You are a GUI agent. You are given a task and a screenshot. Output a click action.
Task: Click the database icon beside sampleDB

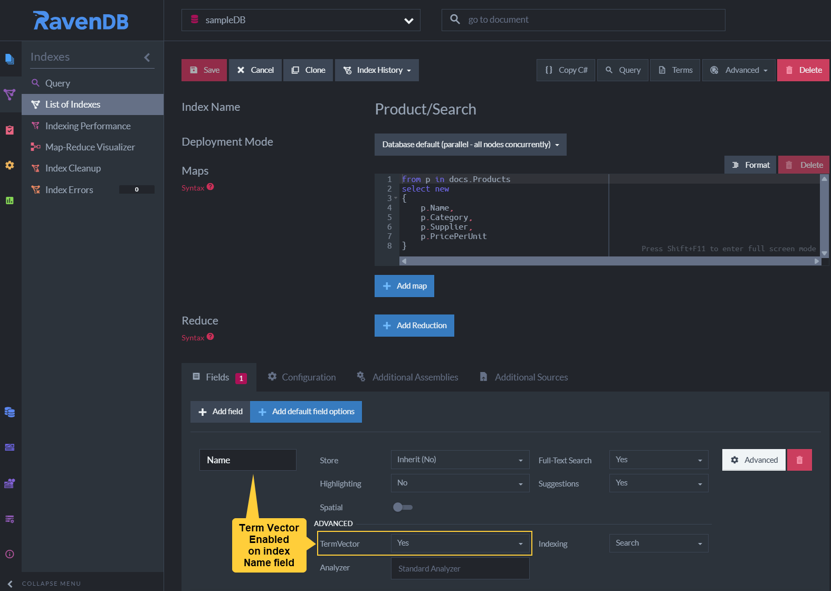195,20
